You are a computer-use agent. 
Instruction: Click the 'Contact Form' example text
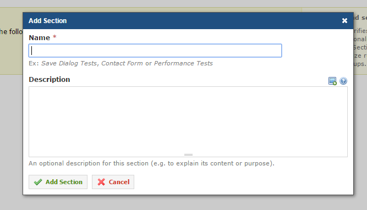click(122, 63)
